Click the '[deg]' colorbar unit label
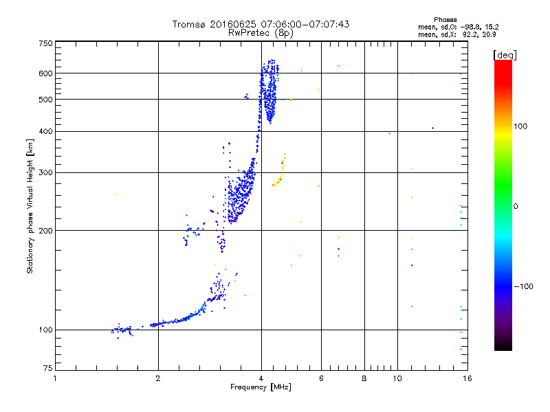Image resolution: width=550 pixels, height=412 pixels. point(505,55)
